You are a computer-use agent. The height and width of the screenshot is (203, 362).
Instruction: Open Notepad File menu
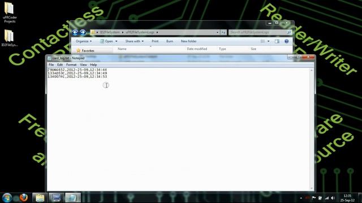tap(51, 65)
